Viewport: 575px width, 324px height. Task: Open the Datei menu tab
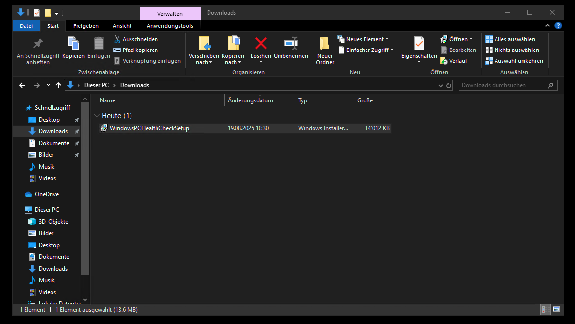pyautogui.click(x=26, y=26)
